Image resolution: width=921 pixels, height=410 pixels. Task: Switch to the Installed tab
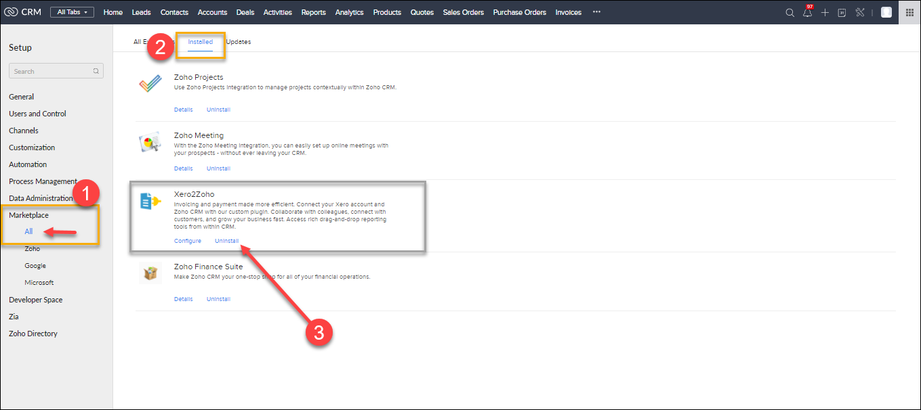click(201, 42)
